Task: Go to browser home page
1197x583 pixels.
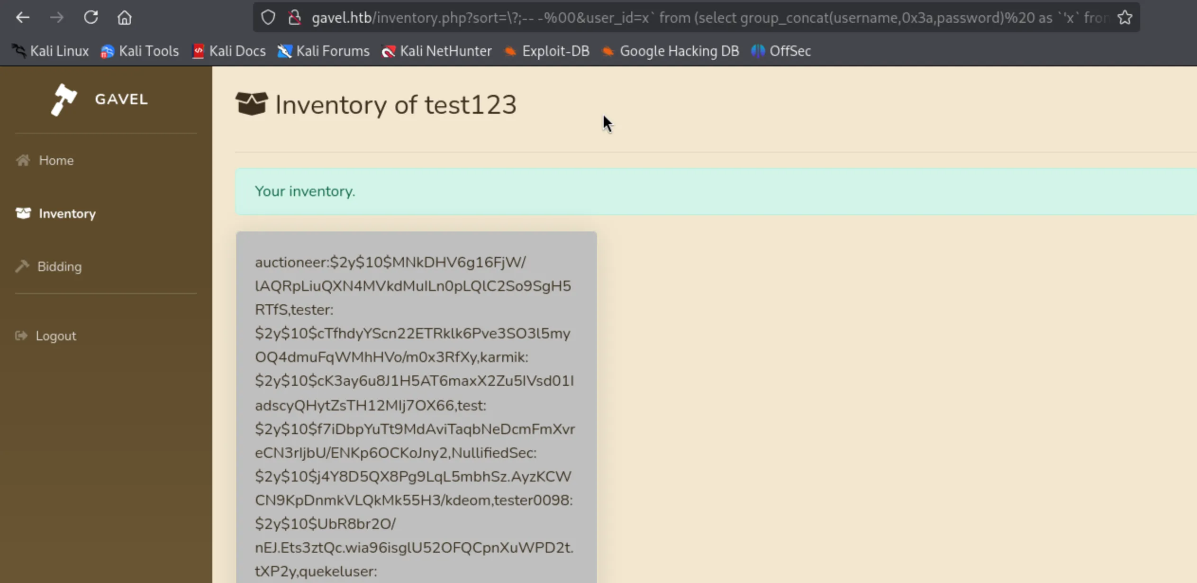Action: tap(124, 18)
